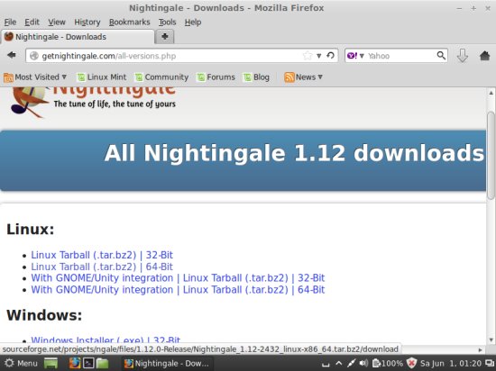The width and height of the screenshot is (496, 371).
Task: Open the Mint Menu button
Action: (x=21, y=363)
